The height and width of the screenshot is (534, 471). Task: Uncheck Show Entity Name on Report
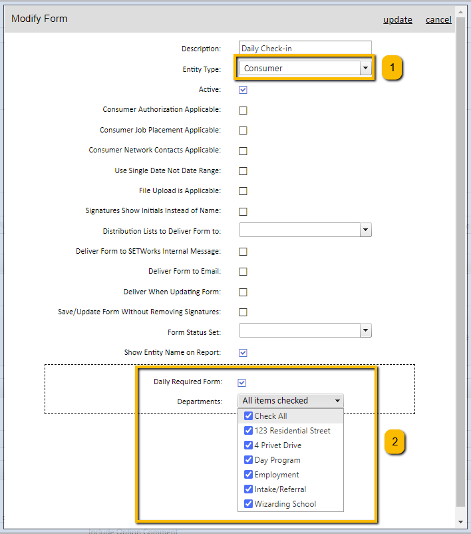coord(243,353)
